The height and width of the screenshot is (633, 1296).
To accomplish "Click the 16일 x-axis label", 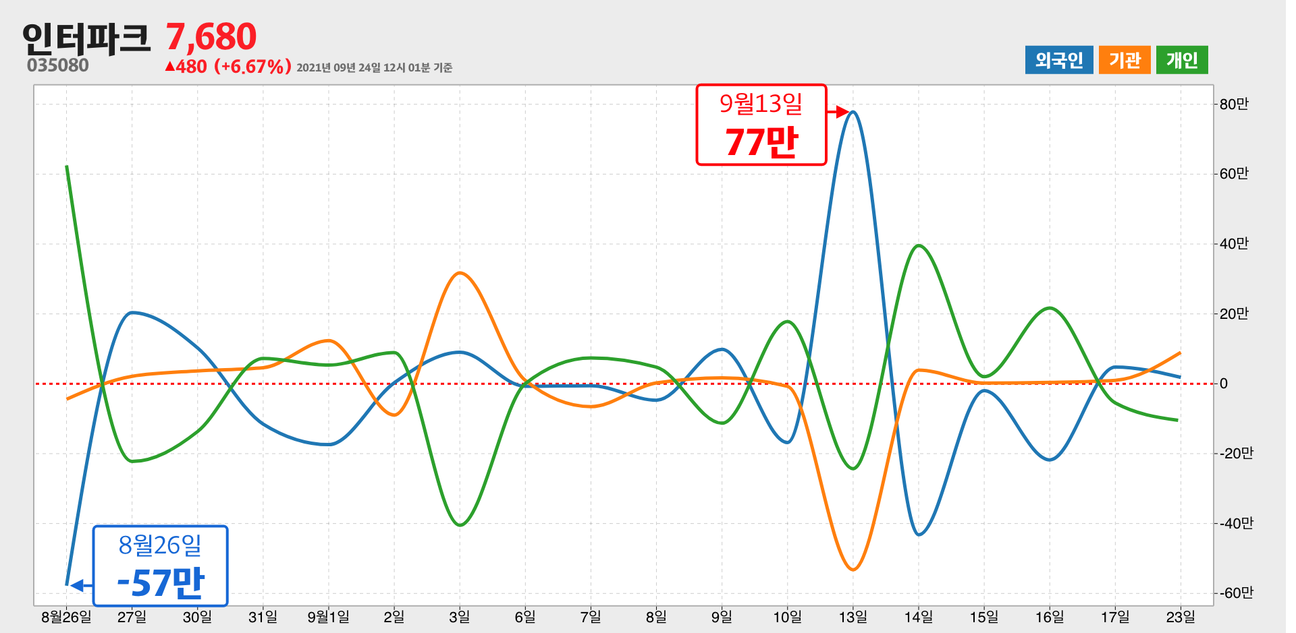I will pyautogui.click(x=1050, y=617).
